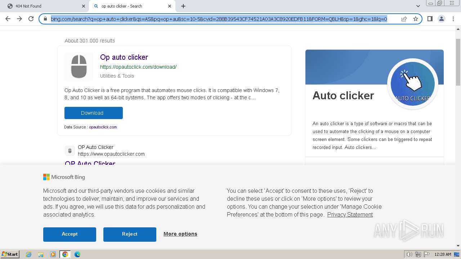Open More options for cookies
This screenshot has width=461, height=259.
pos(180,234)
